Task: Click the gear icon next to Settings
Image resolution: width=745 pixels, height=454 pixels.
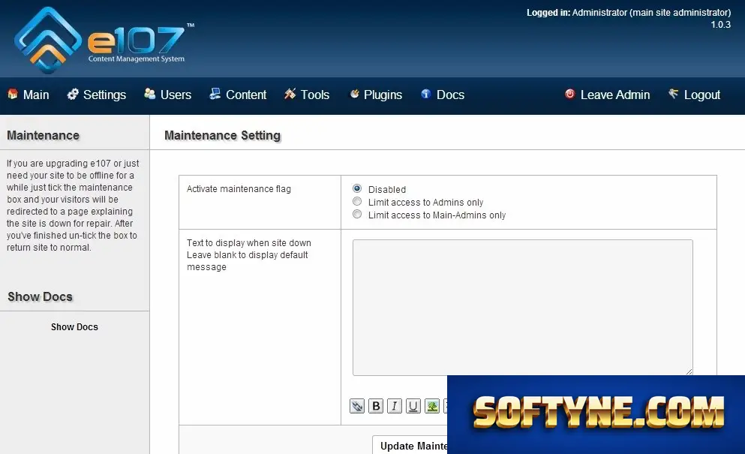Action: (x=73, y=94)
